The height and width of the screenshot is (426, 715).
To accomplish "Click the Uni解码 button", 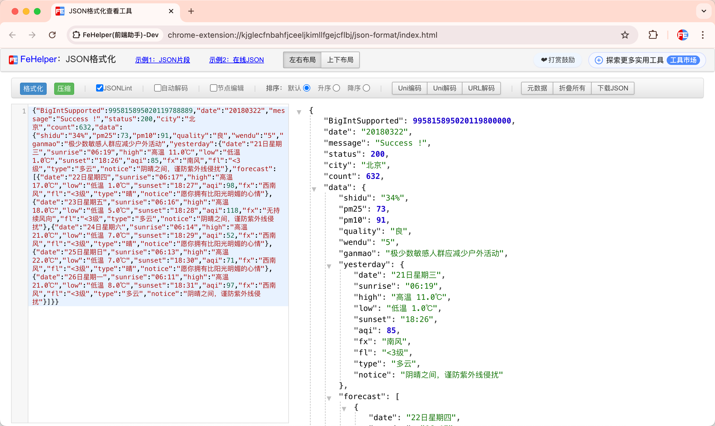I will [x=444, y=88].
